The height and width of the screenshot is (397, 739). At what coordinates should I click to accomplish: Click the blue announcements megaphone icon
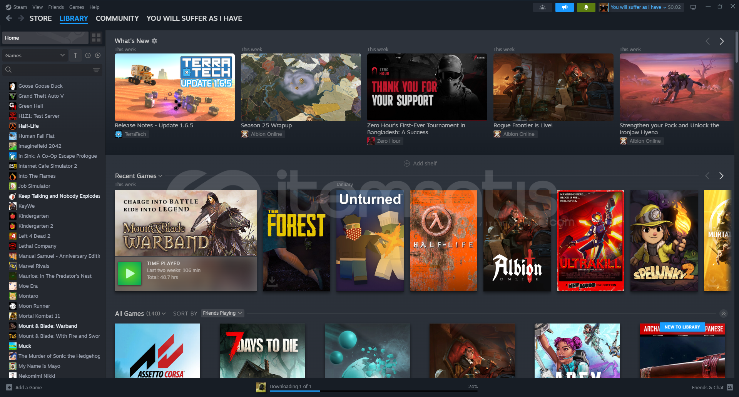tap(565, 7)
